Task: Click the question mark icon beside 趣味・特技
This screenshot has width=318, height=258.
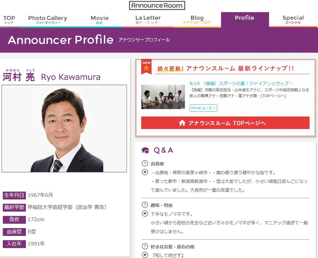Action: pyautogui.click(x=145, y=205)
